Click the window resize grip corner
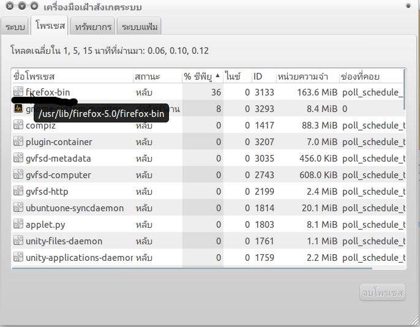The image size is (420, 327). [x=414, y=321]
